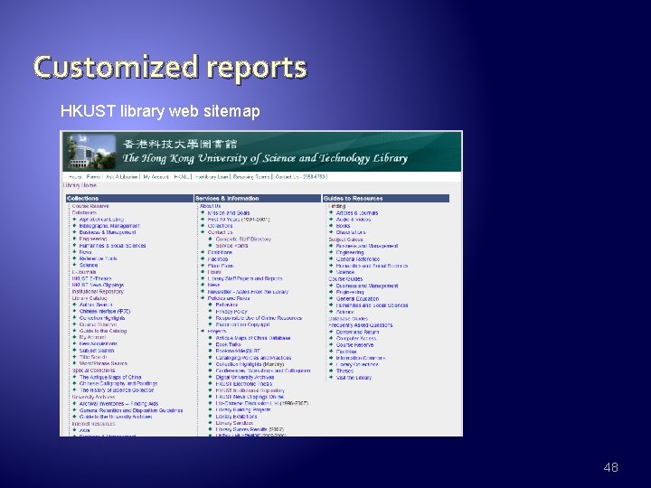Open Digital University Archives link
651x488 pixels.
[x=244, y=378]
